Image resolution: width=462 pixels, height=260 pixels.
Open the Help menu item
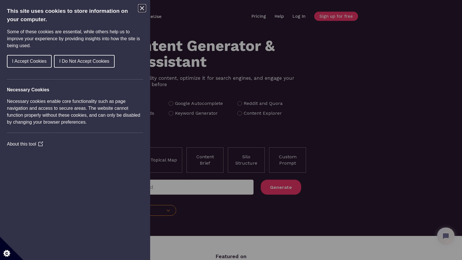click(279, 16)
